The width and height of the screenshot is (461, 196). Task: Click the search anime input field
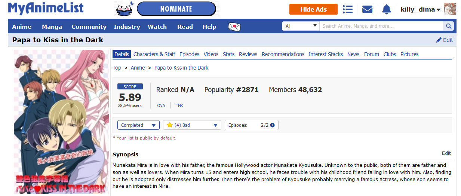coord(381,26)
